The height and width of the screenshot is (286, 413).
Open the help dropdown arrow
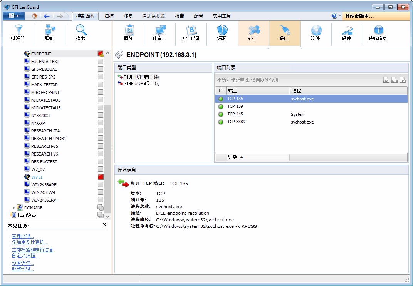click(340, 16)
